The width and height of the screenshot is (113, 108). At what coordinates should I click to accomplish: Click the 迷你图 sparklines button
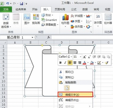click(98, 20)
